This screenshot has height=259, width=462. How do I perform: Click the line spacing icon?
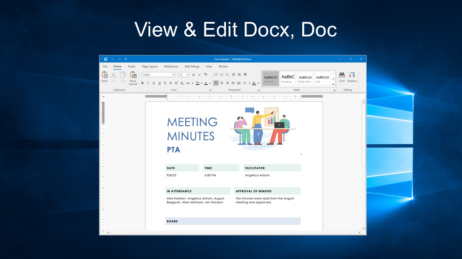coord(245,83)
